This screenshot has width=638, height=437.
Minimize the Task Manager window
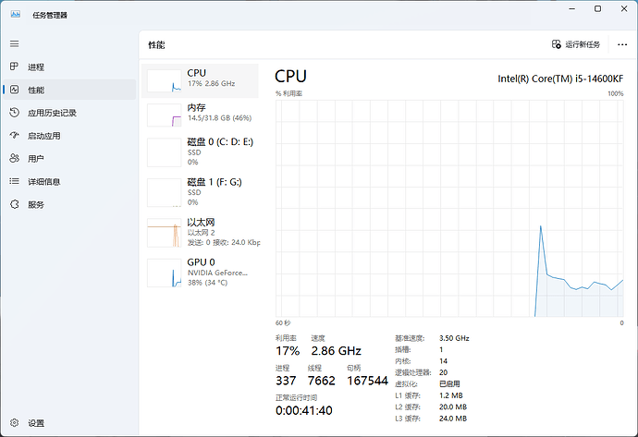pyautogui.click(x=572, y=8)
